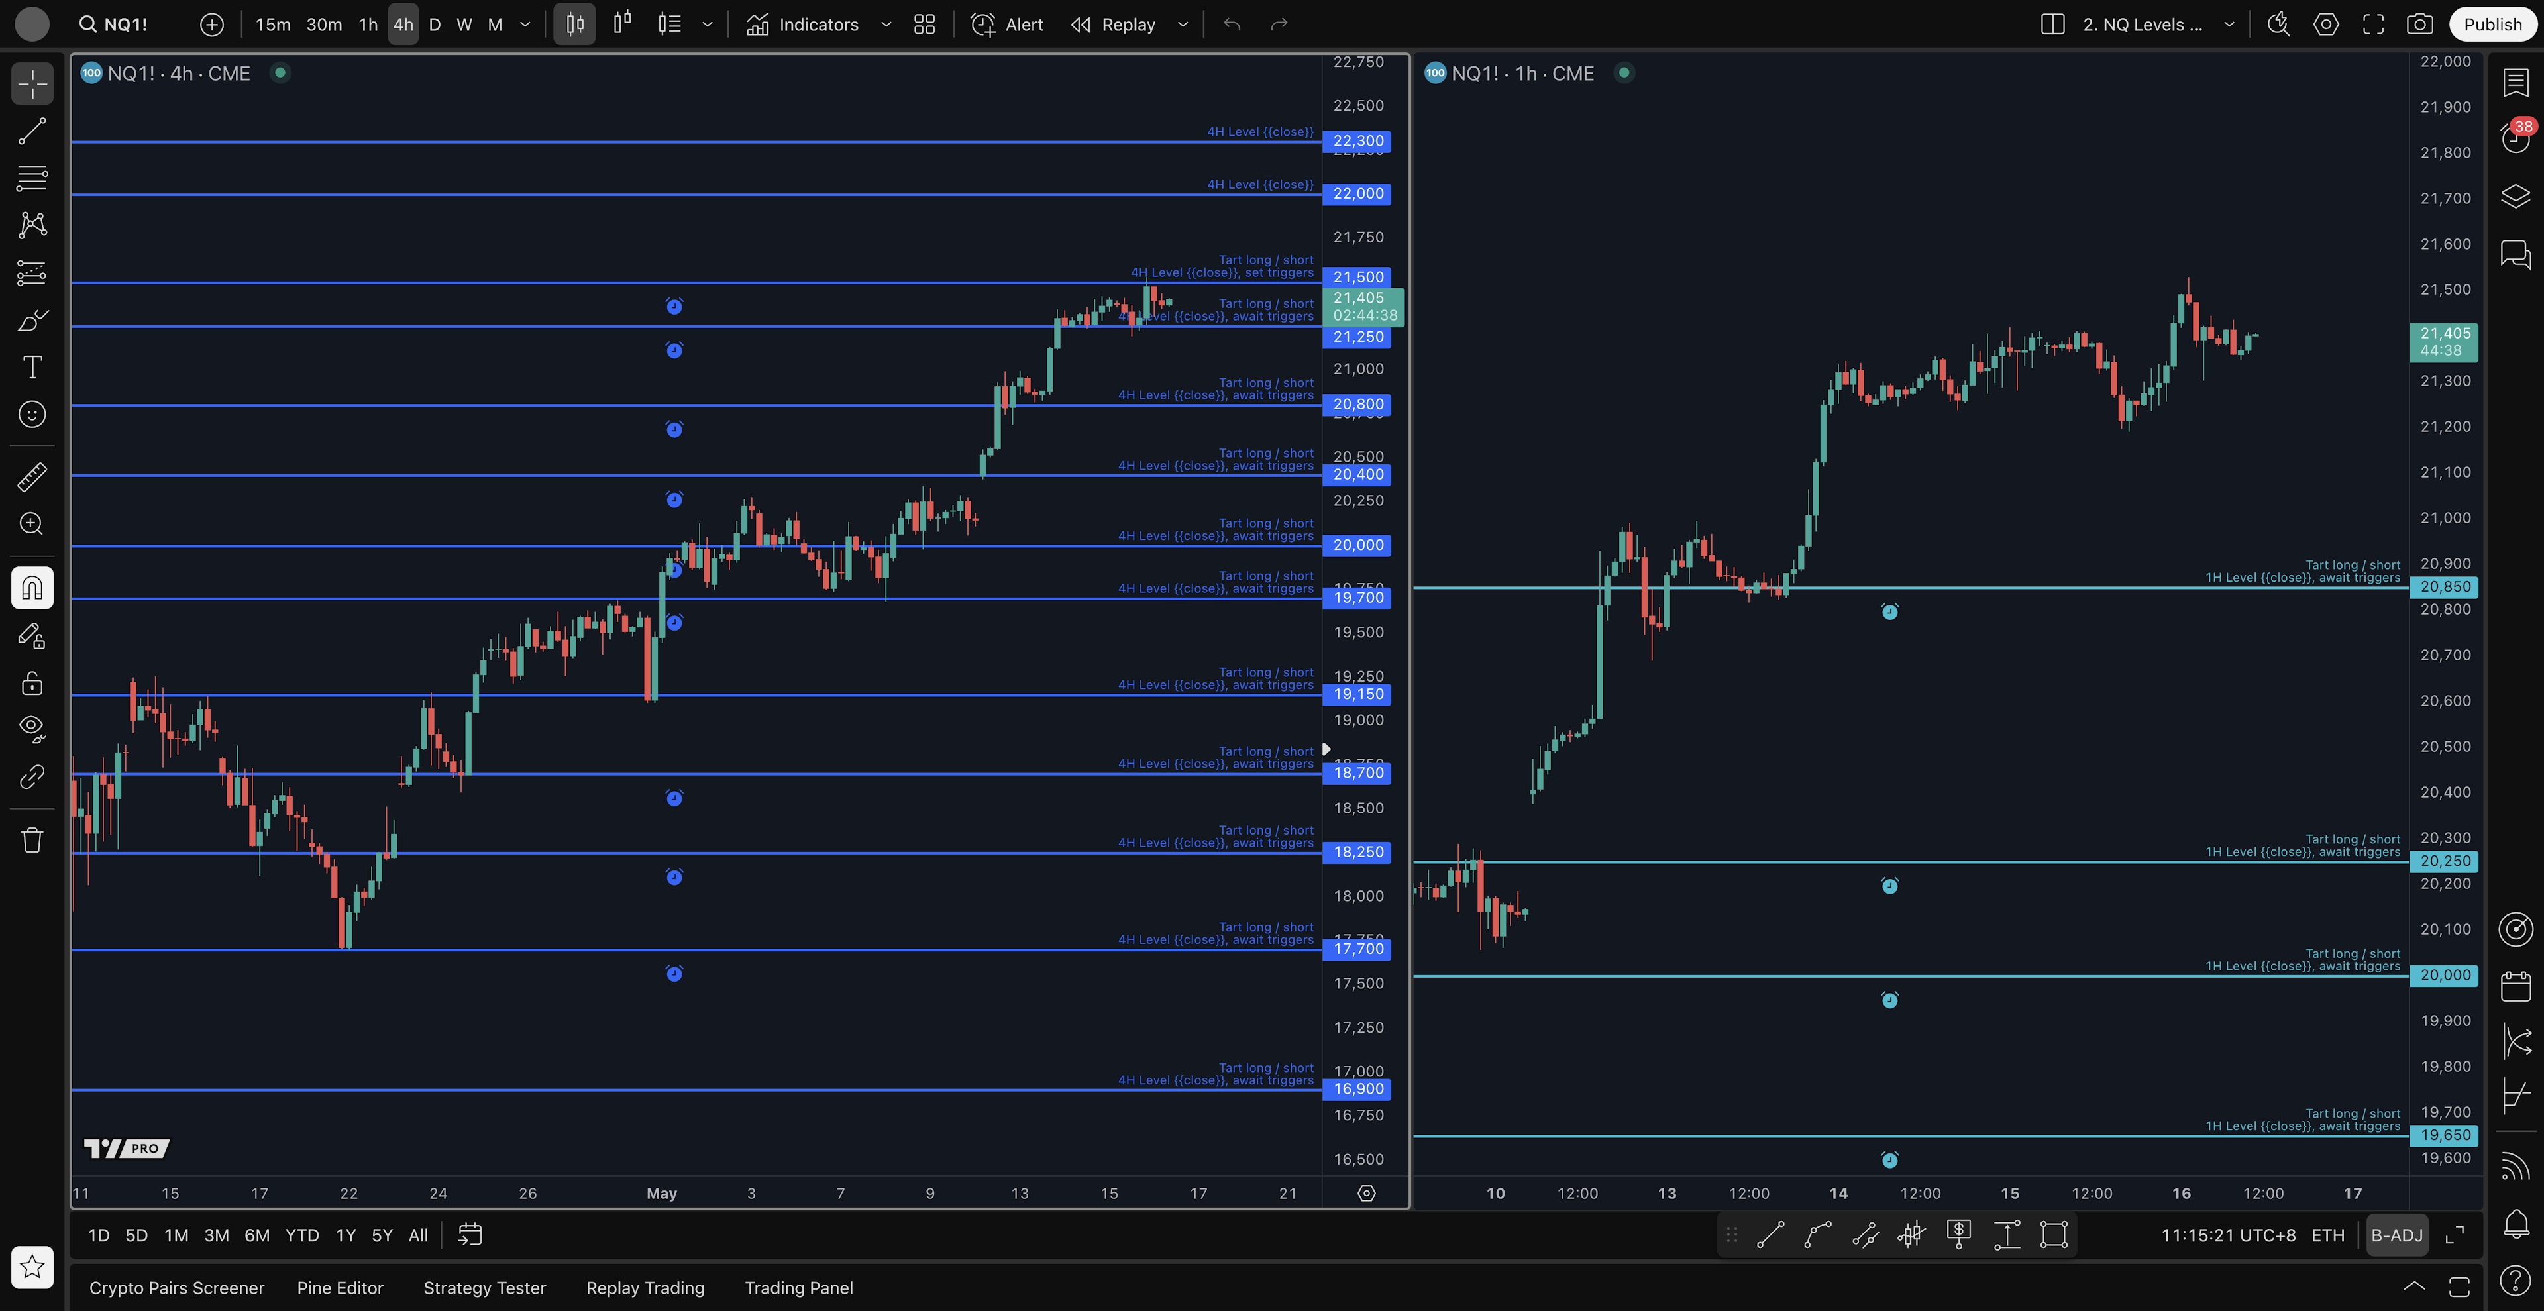Open the Replay options dropdown arrow
Viewport: 2544px width, 1311px height.
pyautogui.click(x=1183, y=25)
